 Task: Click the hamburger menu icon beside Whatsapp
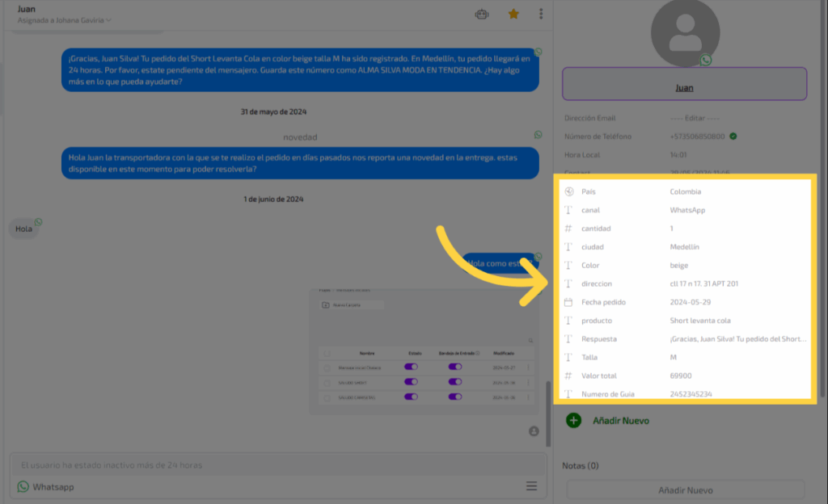click(x=531, y=486)
